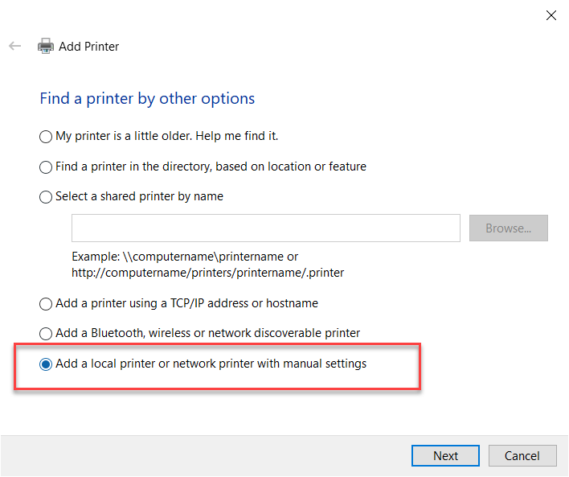Click the Cancel button
Screen dimensions: 569x477
[522, 455]
